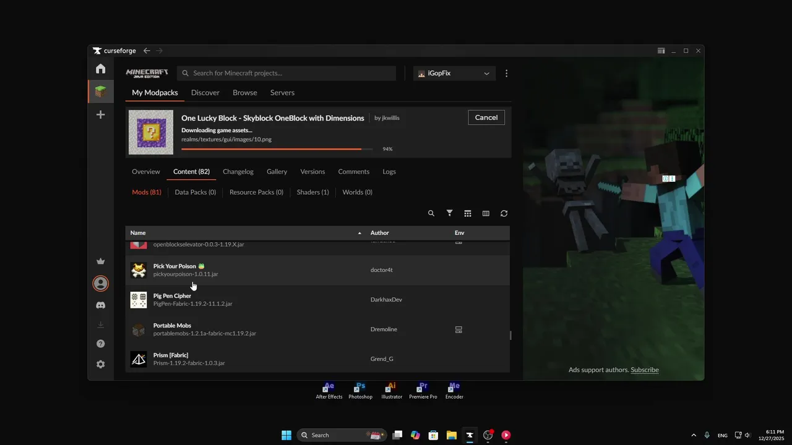Open Premiere Pro desktop shortcut
Screen dimensions: 792x445
(x=423, y=391)
